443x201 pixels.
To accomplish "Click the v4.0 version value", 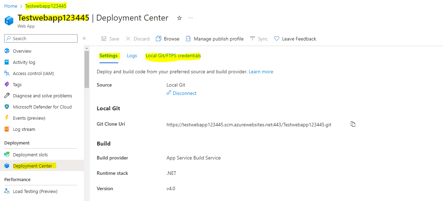I will point(171,188).
